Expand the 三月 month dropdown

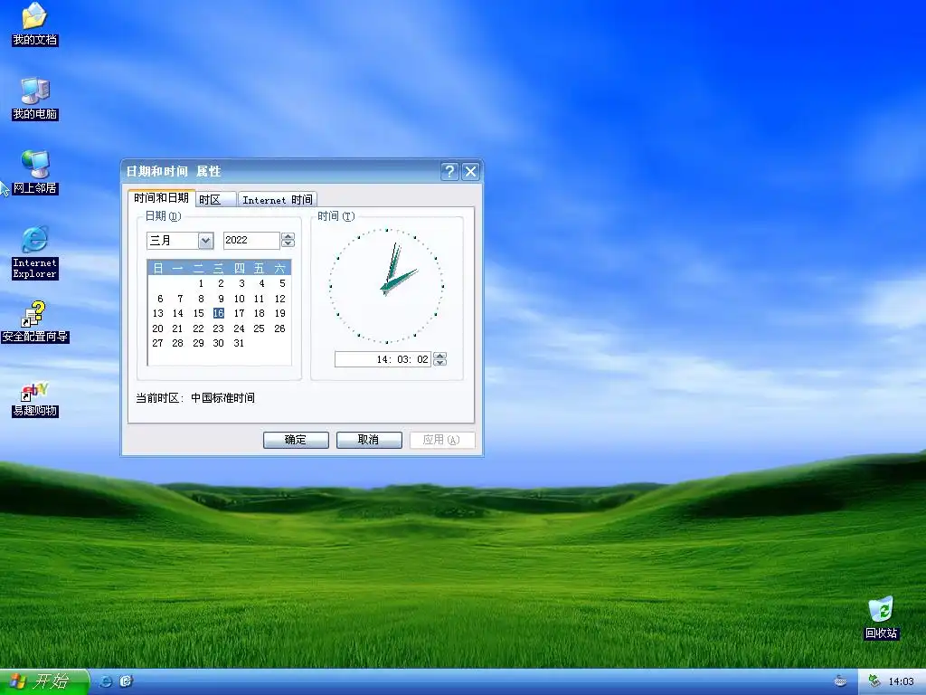tap(205, 241)
